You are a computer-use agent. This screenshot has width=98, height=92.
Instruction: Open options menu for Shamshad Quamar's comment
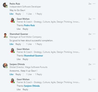(94, 34)
